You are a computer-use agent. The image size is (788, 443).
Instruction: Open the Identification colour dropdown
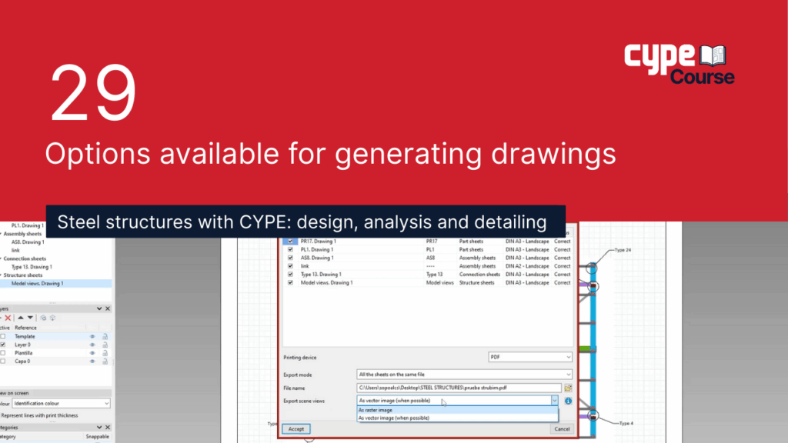pyautogui.click(x=61, y=403)
